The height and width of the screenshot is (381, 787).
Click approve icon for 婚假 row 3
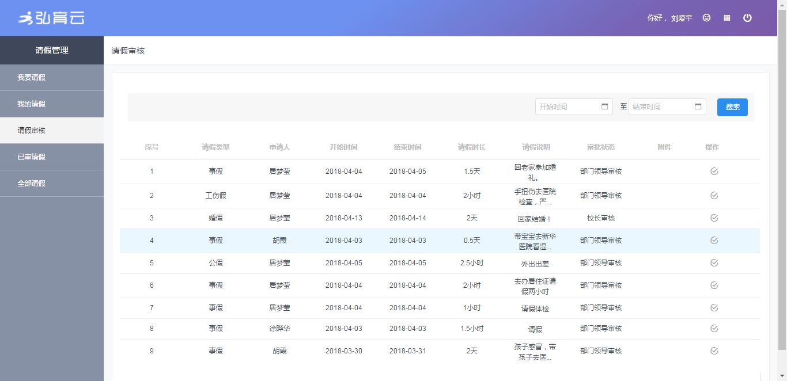(x=714, y=218)
